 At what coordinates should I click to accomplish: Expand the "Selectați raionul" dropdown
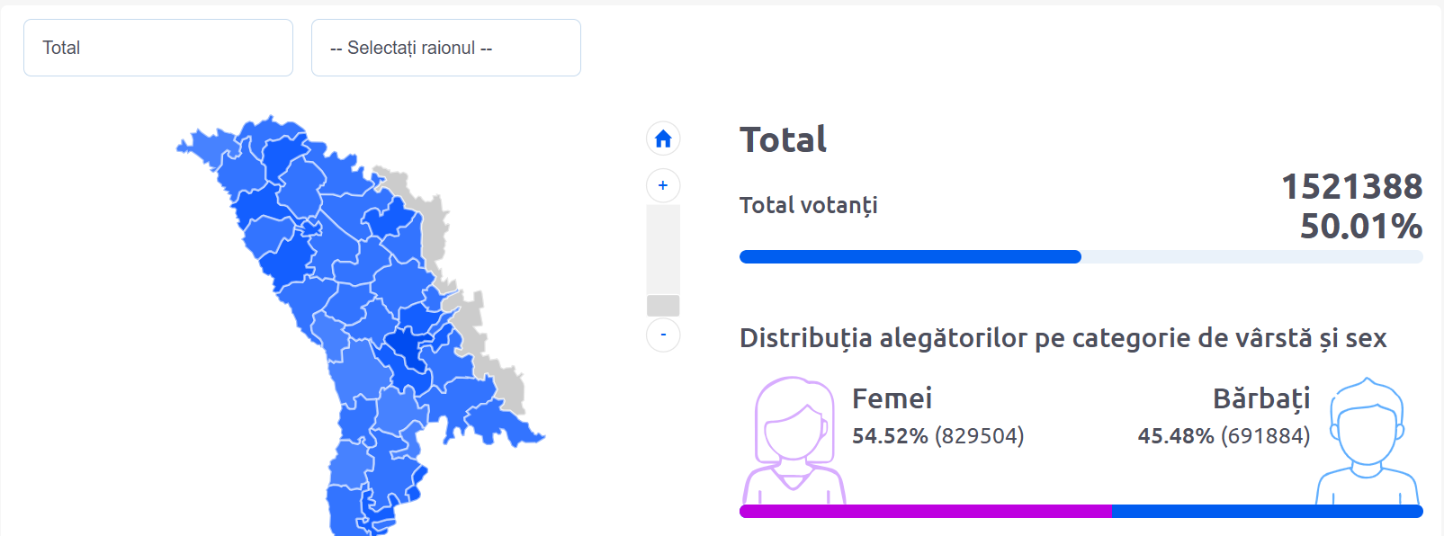(x=446, y=48)
